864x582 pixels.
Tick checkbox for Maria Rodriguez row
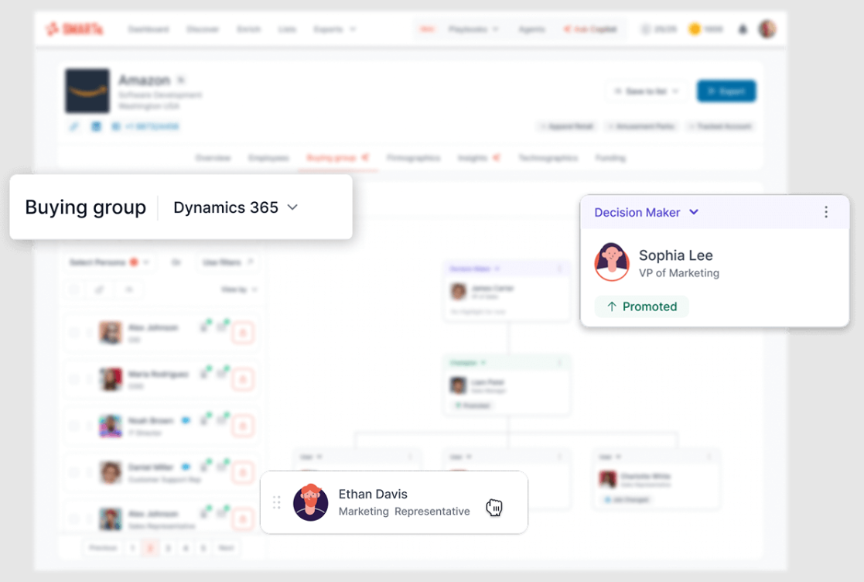(73, 379)
